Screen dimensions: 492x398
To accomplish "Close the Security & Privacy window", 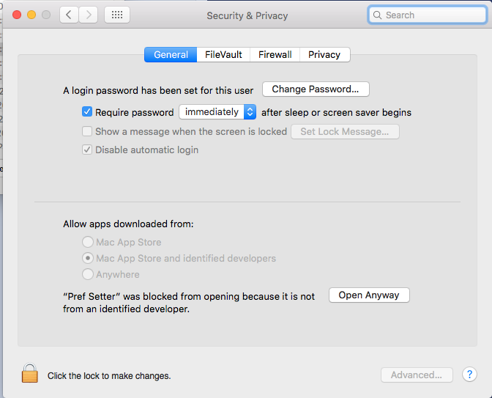I will tap(17, 15).
